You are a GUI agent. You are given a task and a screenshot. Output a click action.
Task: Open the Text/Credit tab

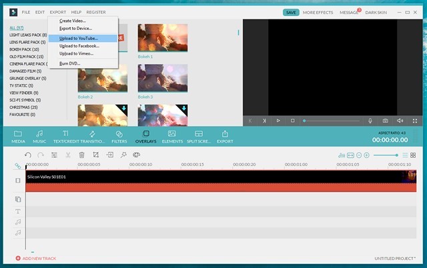point(65,137)
